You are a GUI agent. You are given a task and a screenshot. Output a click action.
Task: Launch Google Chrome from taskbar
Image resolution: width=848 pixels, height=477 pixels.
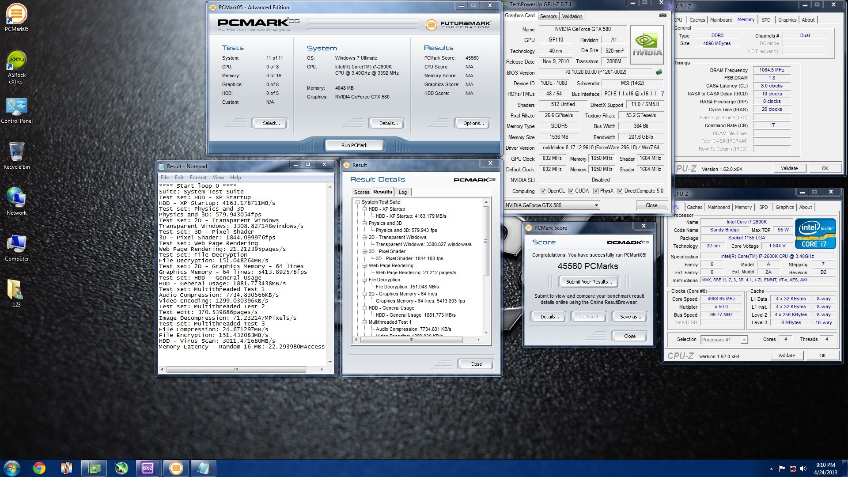tap(39, 468)
